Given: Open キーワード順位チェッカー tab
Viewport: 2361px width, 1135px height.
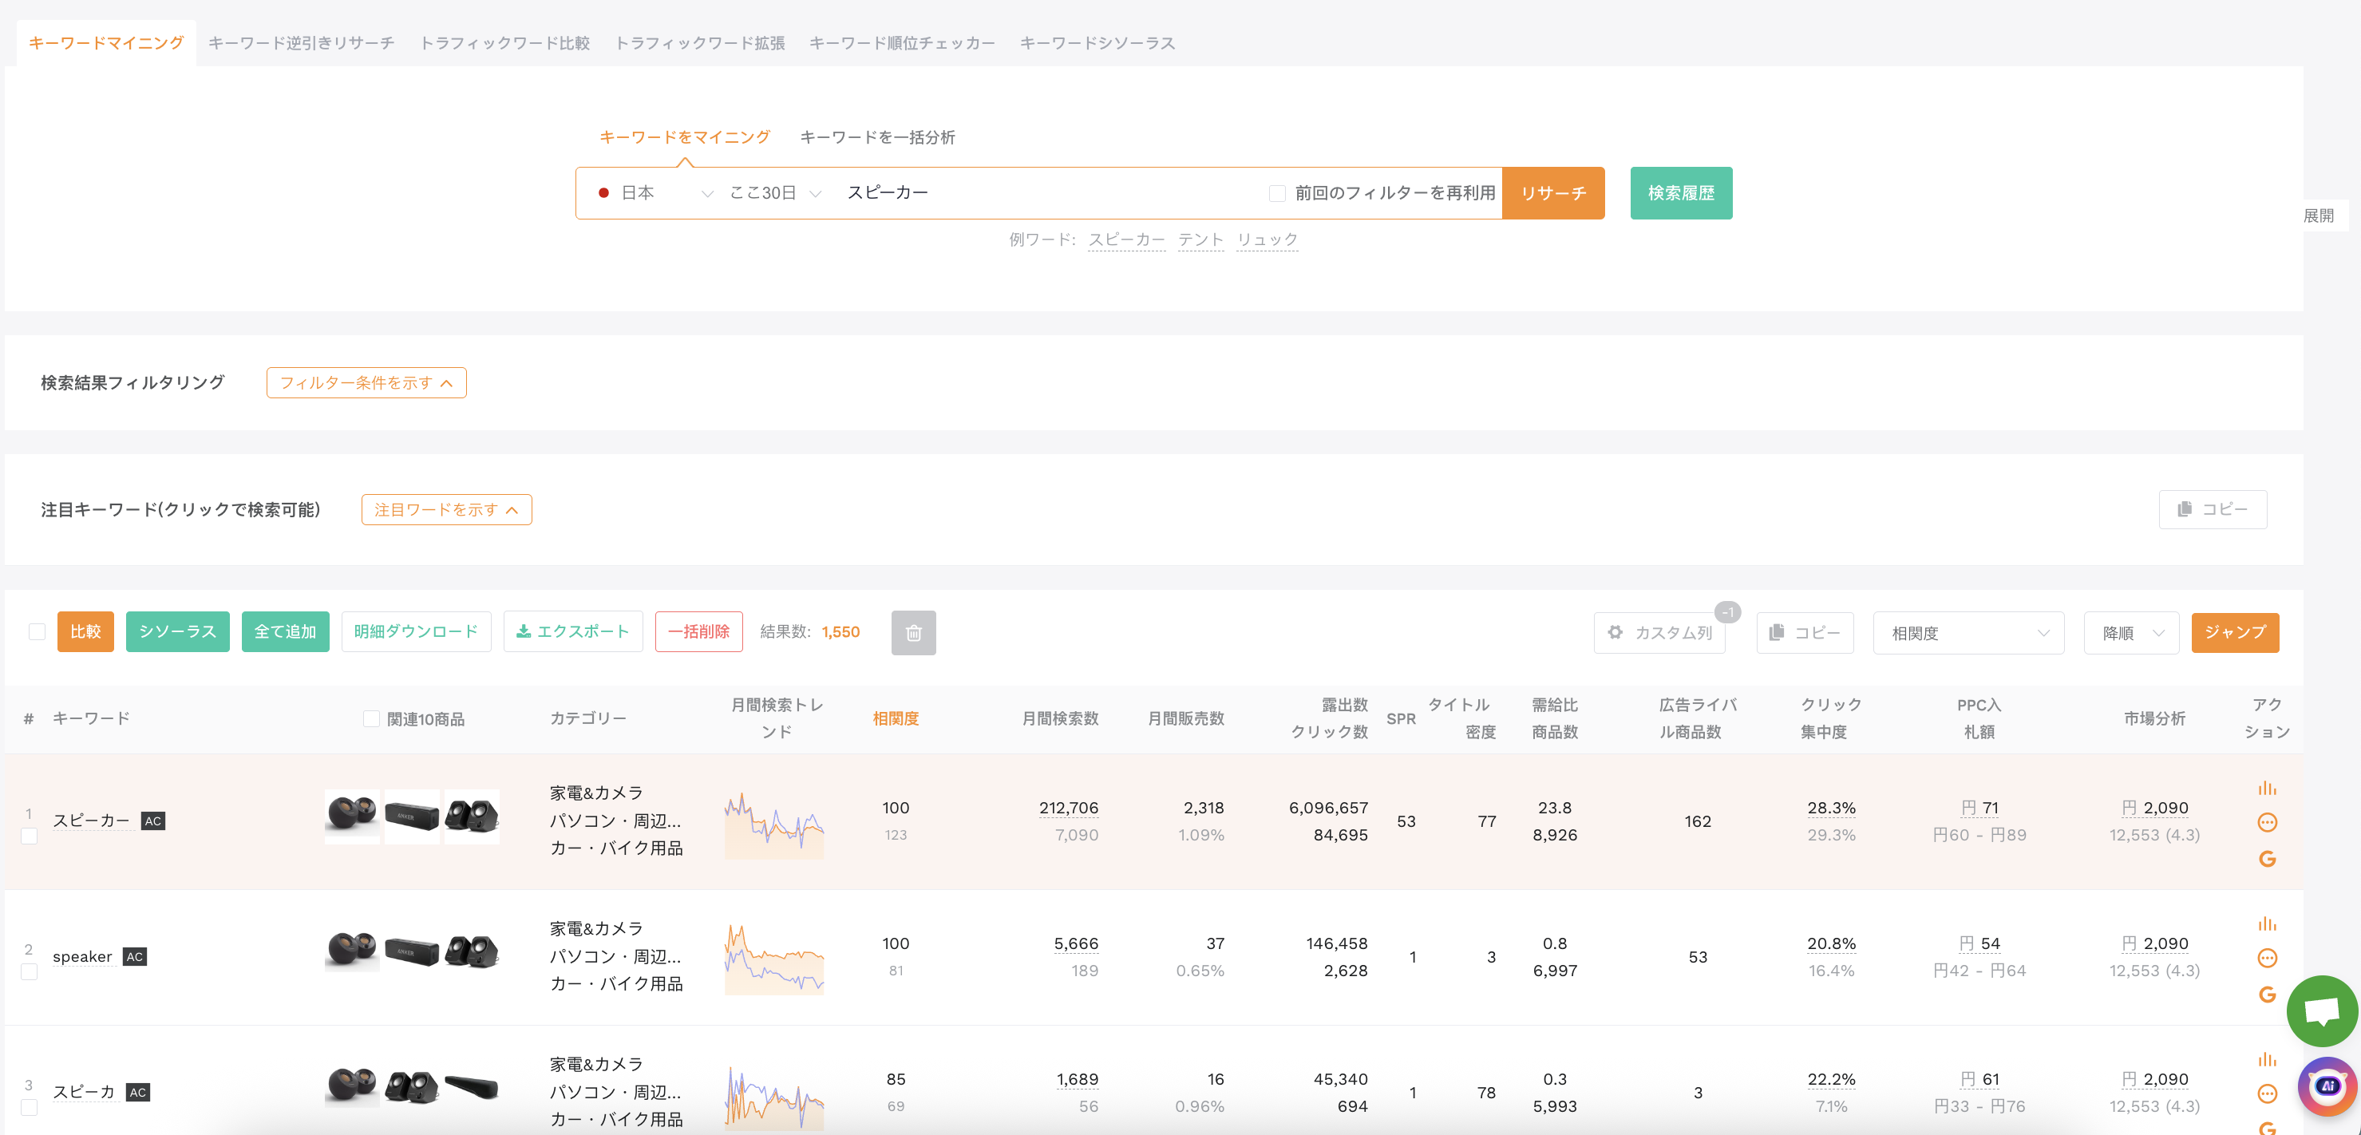Looking at the screenshot, I should (x=902, y=43).
